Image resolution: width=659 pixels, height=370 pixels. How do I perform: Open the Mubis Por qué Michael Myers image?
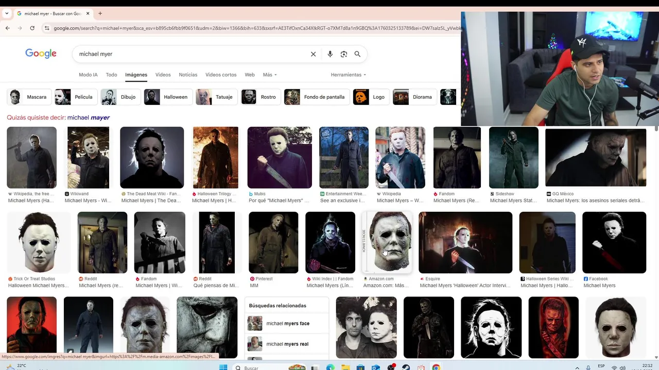pyautogui.click(x=280, y=157)
